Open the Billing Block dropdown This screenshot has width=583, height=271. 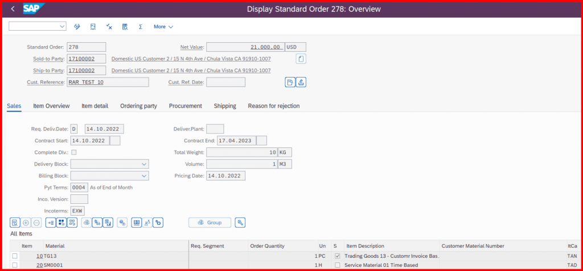pos(144,175)
